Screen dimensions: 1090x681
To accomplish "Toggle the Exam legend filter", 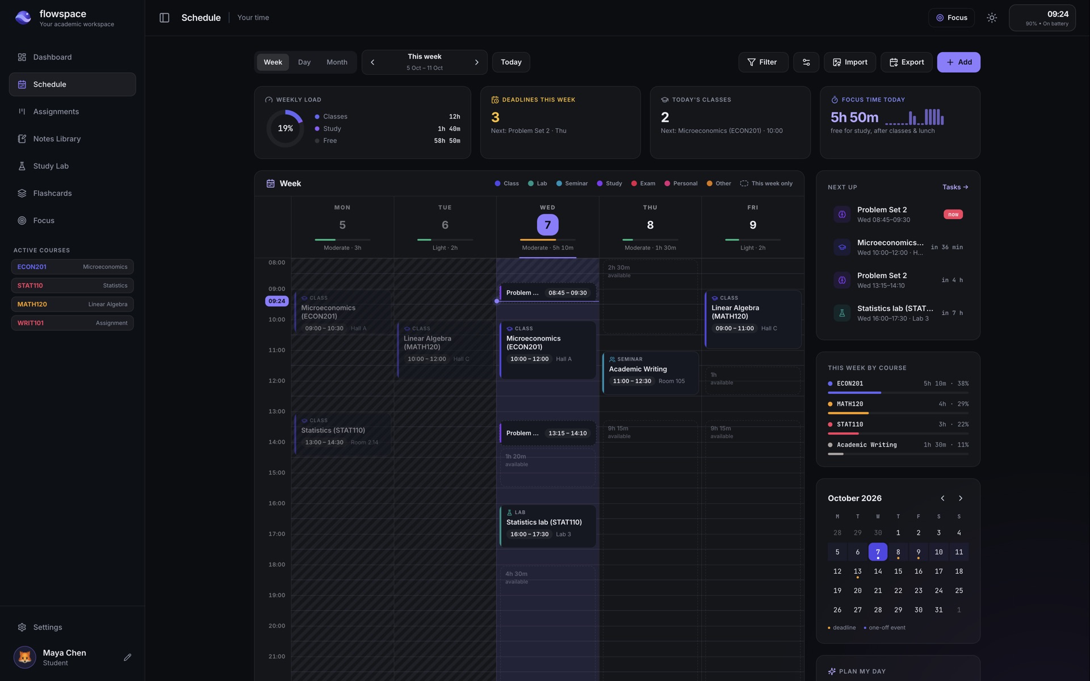I will (643, 184).
